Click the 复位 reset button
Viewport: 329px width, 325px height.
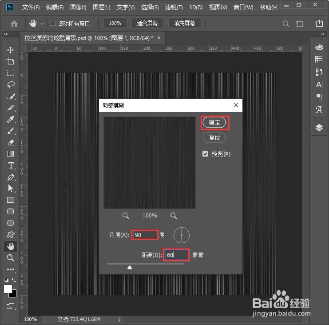coord(214,137)
